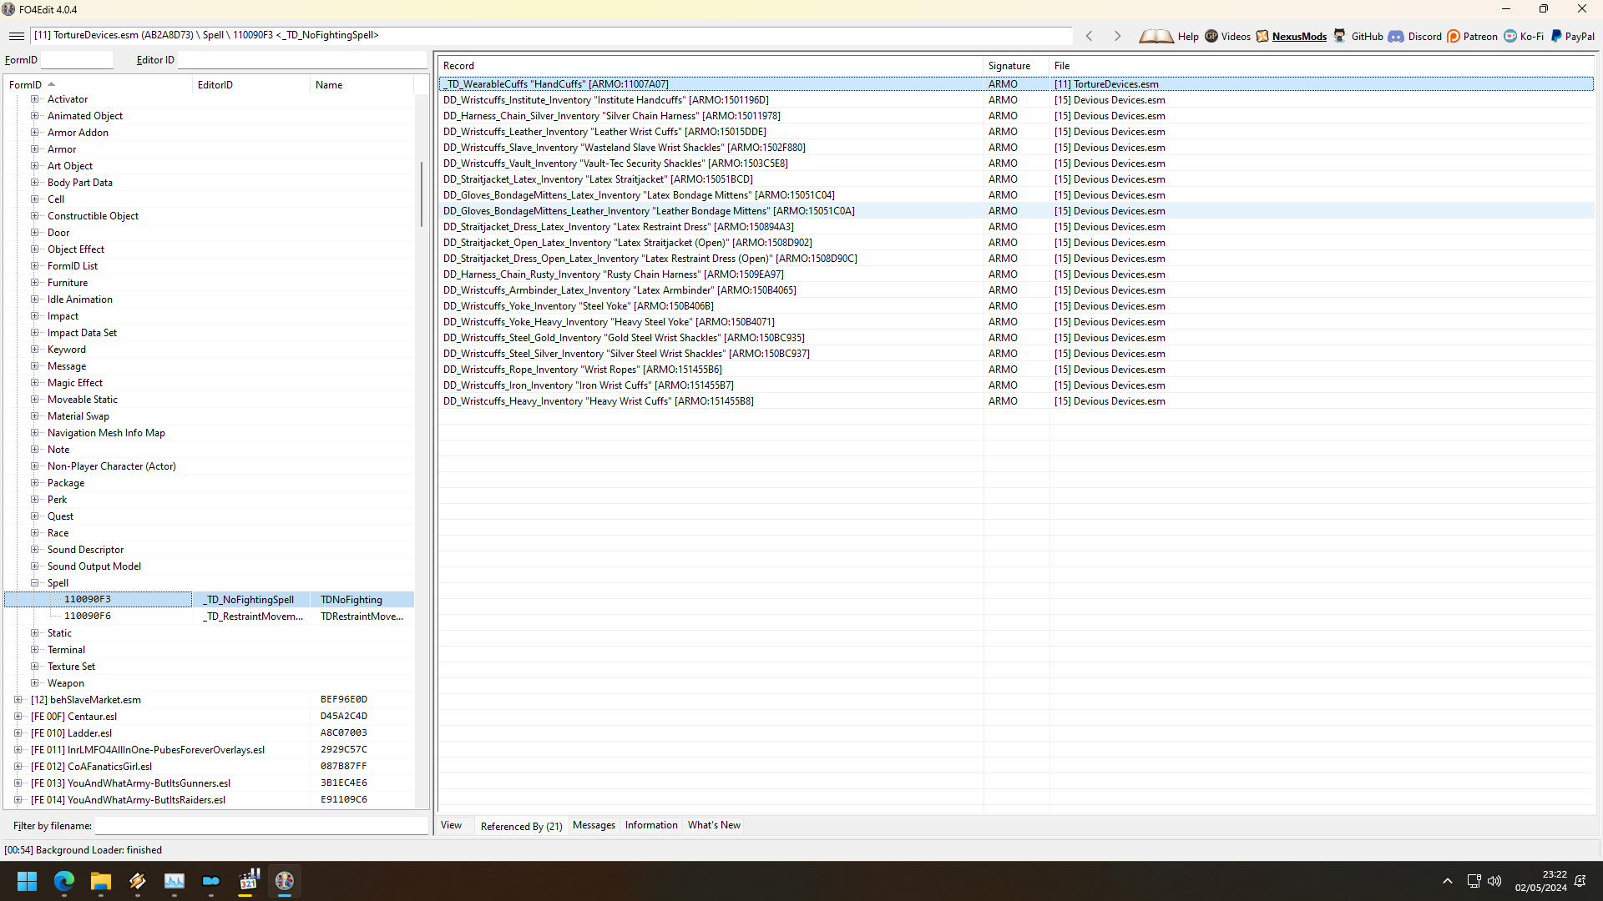Image resolution: width=1603 pixels, height=901 pixels.
Task: Sort by the Signature column header
Action: pyautogui.click(x=1016, y=65)
